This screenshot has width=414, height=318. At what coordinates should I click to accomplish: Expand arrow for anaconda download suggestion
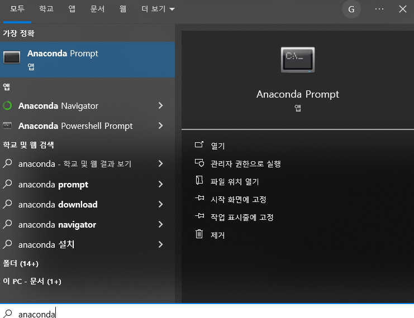pos(160,204)
